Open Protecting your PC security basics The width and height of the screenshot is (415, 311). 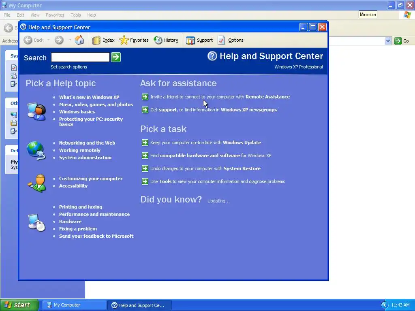(91, 121)
